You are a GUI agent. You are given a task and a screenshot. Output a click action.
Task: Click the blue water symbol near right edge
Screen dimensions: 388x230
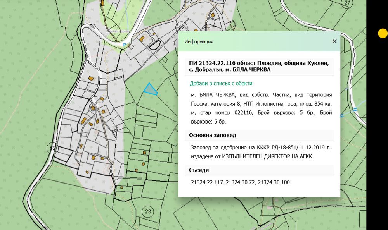[x=355, y=110]
